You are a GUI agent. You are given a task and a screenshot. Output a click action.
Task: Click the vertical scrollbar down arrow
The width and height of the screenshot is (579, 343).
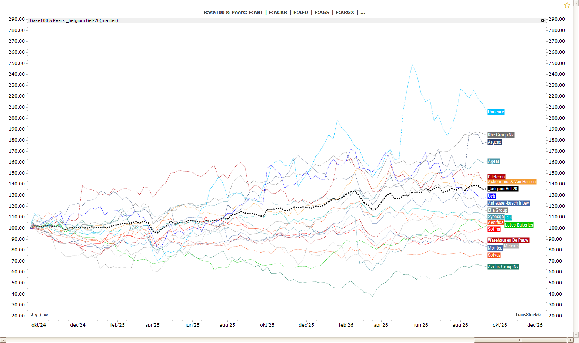(576, 334)
